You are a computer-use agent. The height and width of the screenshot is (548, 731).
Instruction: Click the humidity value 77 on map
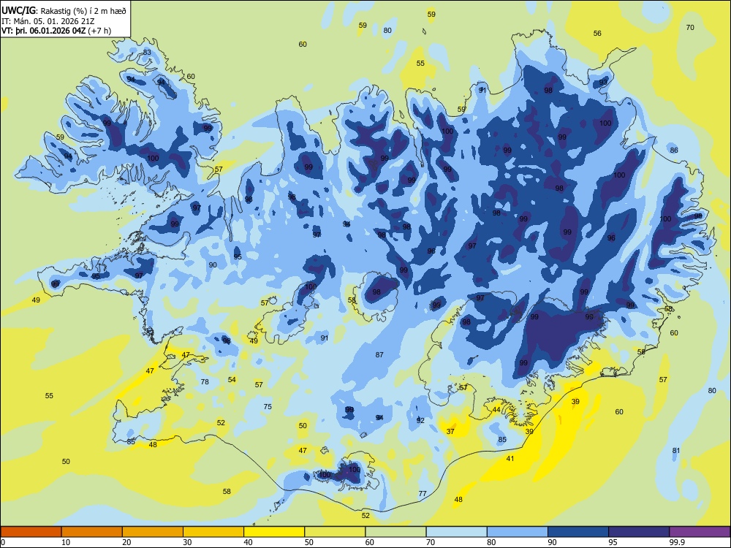coord(423,493)
